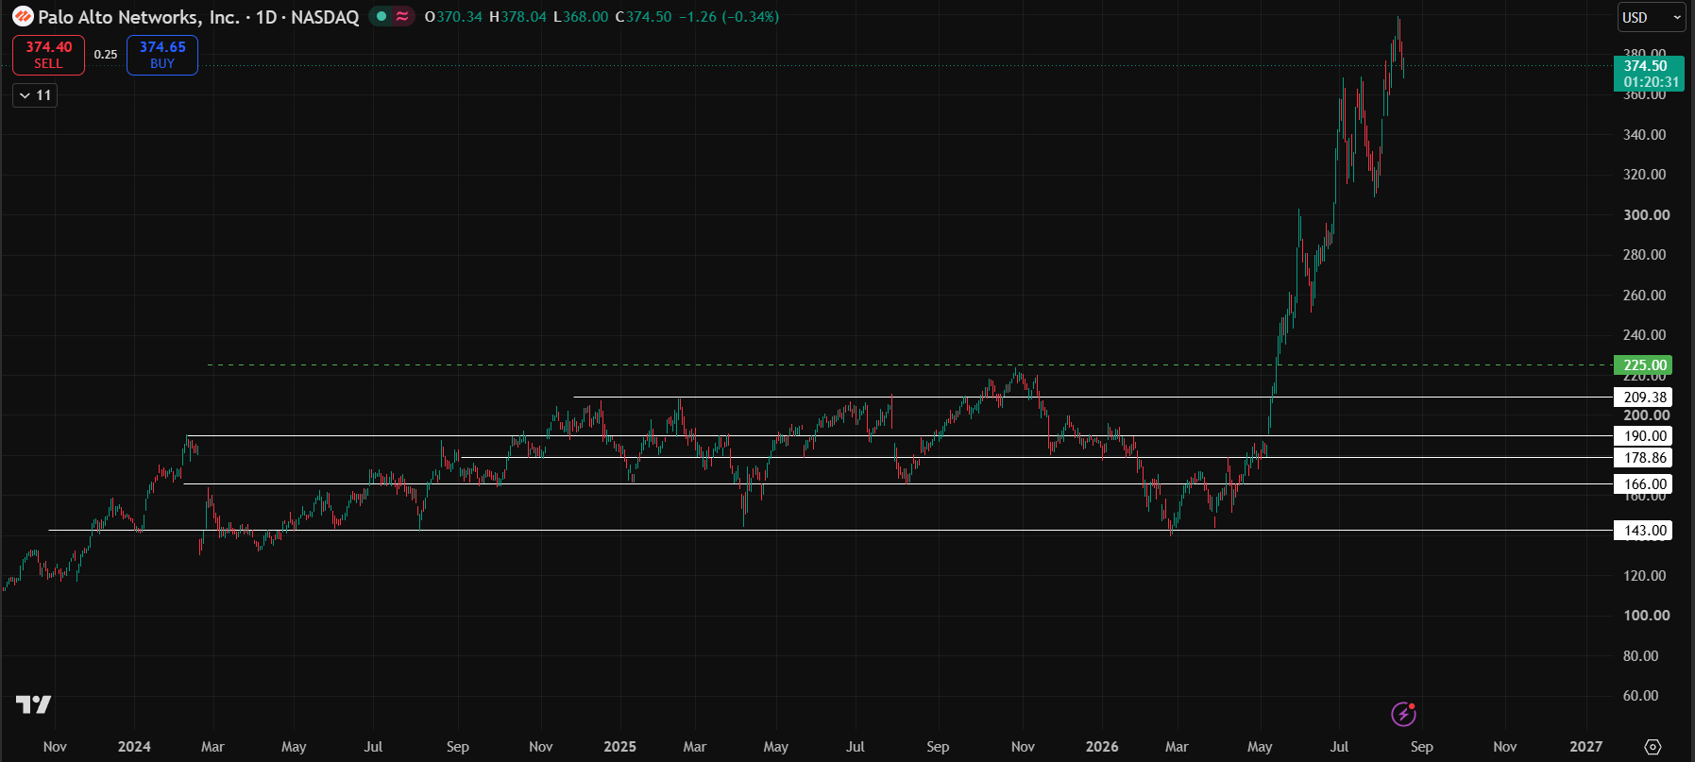The height and width of the screenshot is (762, 1695).
Task: Select the 190.00 horizontal line label
Action: 1643,436
